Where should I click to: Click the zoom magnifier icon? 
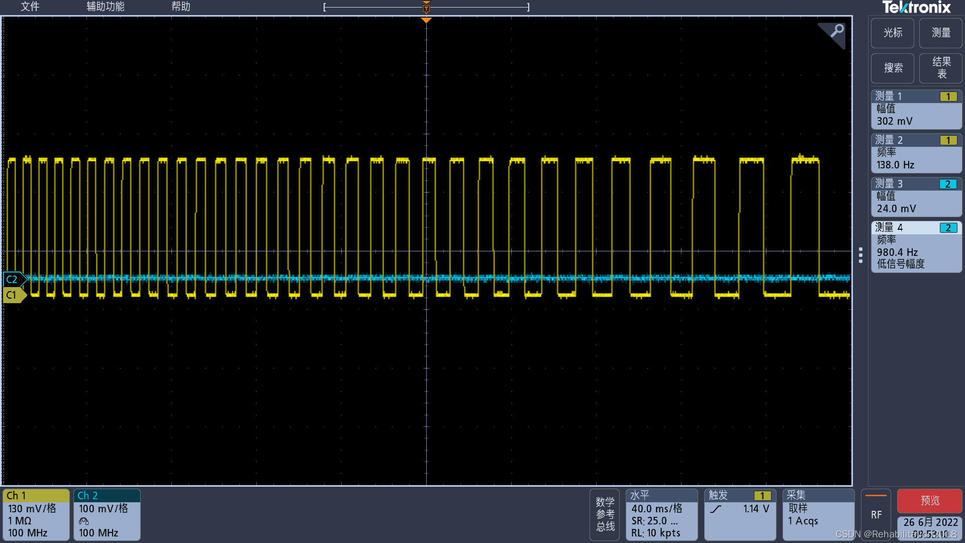tap(834, 33)
